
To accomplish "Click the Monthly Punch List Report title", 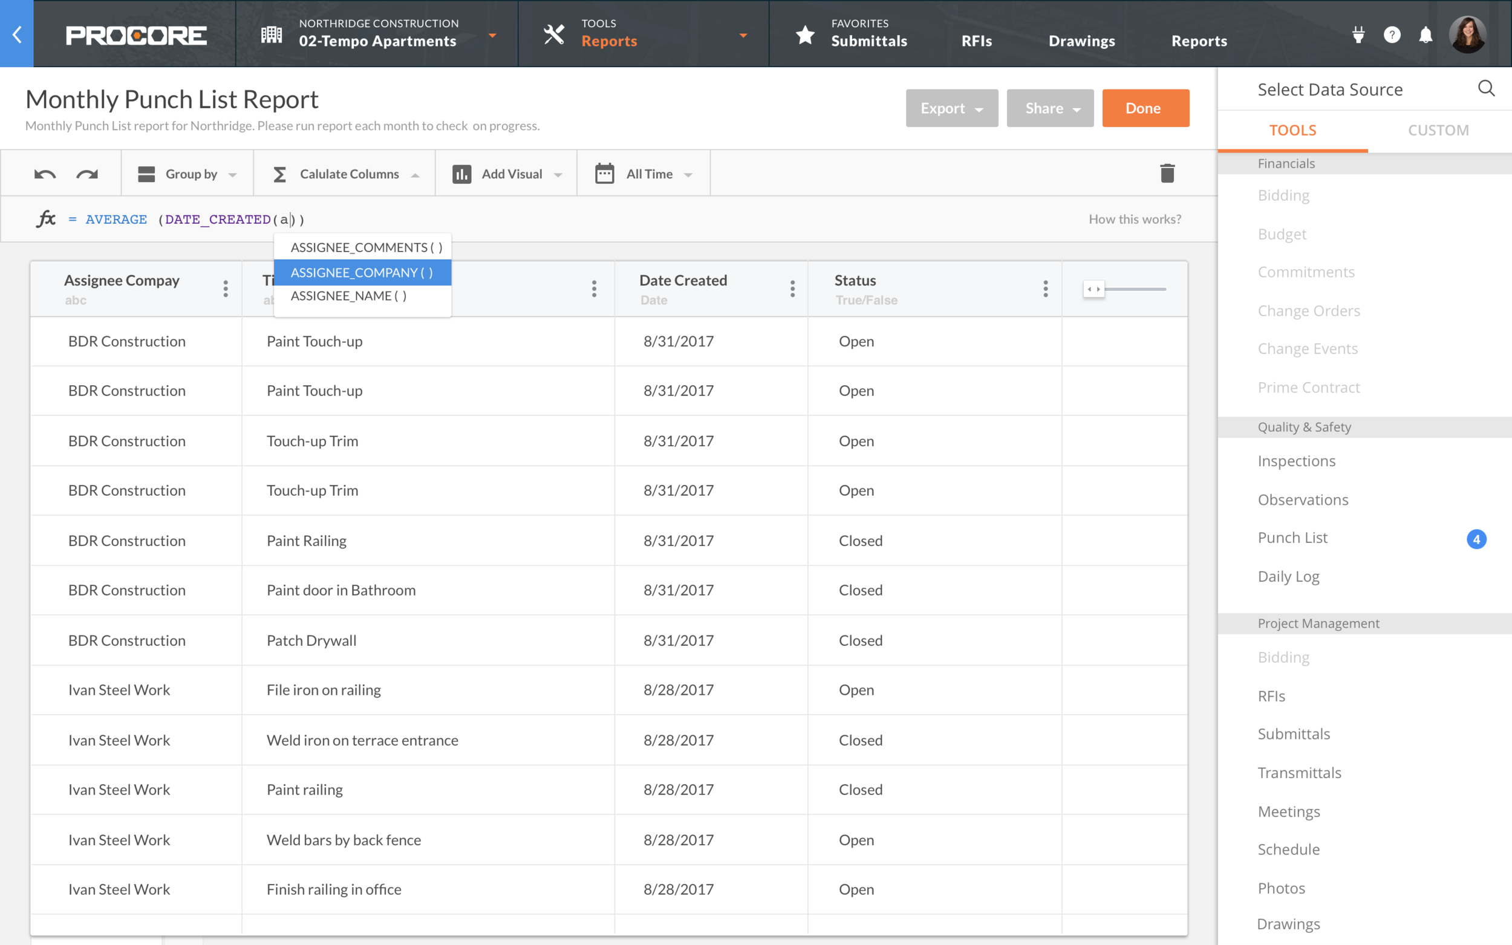I will 172,99.
